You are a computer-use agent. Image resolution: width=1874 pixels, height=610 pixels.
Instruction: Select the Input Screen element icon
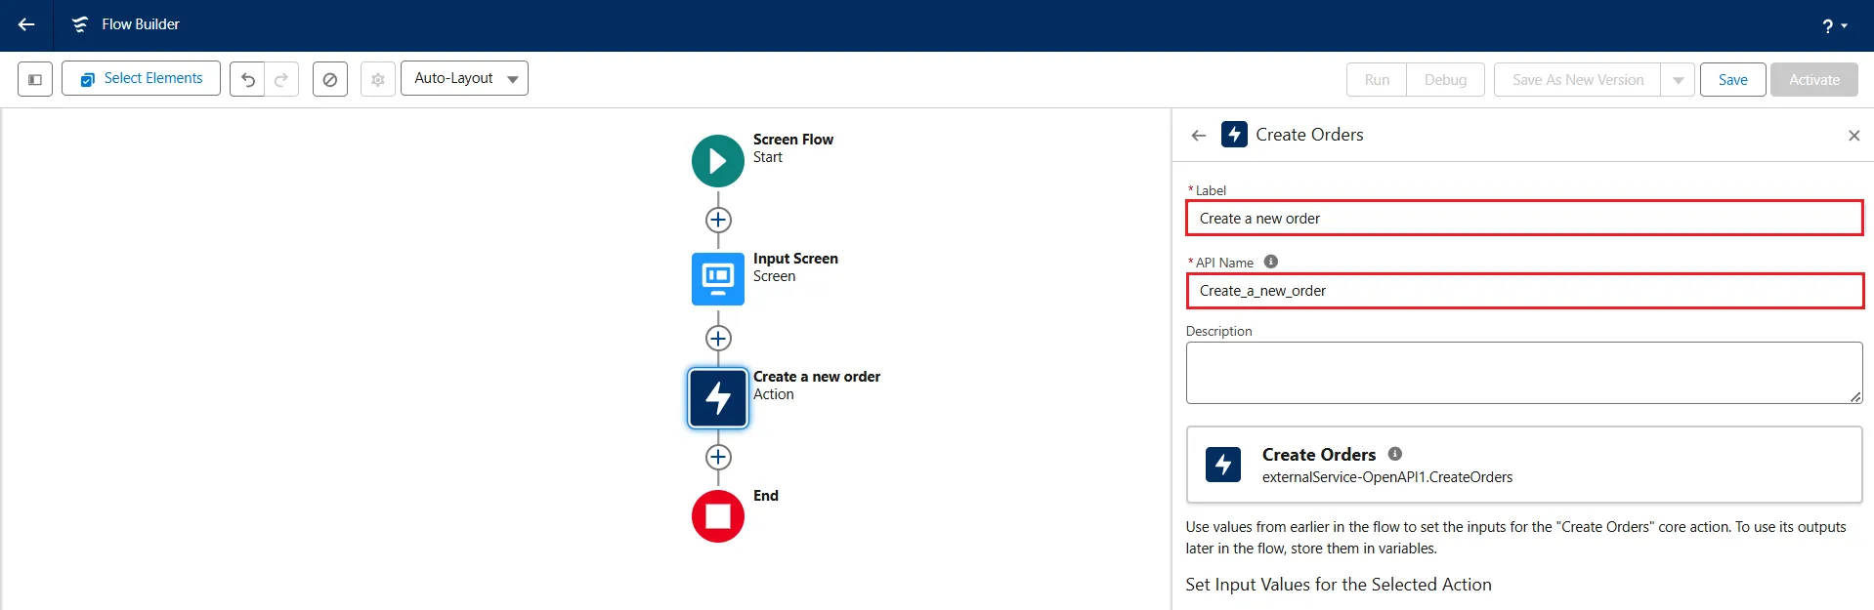click(x=718, y=279)
